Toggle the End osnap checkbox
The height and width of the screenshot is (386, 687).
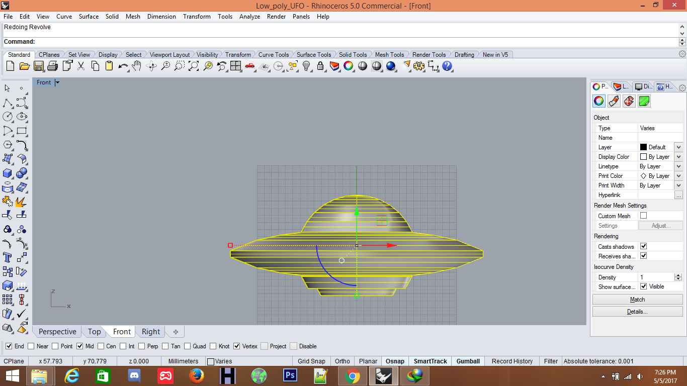point(9,346)
